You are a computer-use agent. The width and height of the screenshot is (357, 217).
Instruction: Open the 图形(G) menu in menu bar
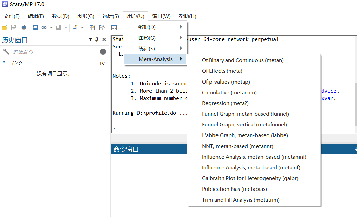pos(86,16)
